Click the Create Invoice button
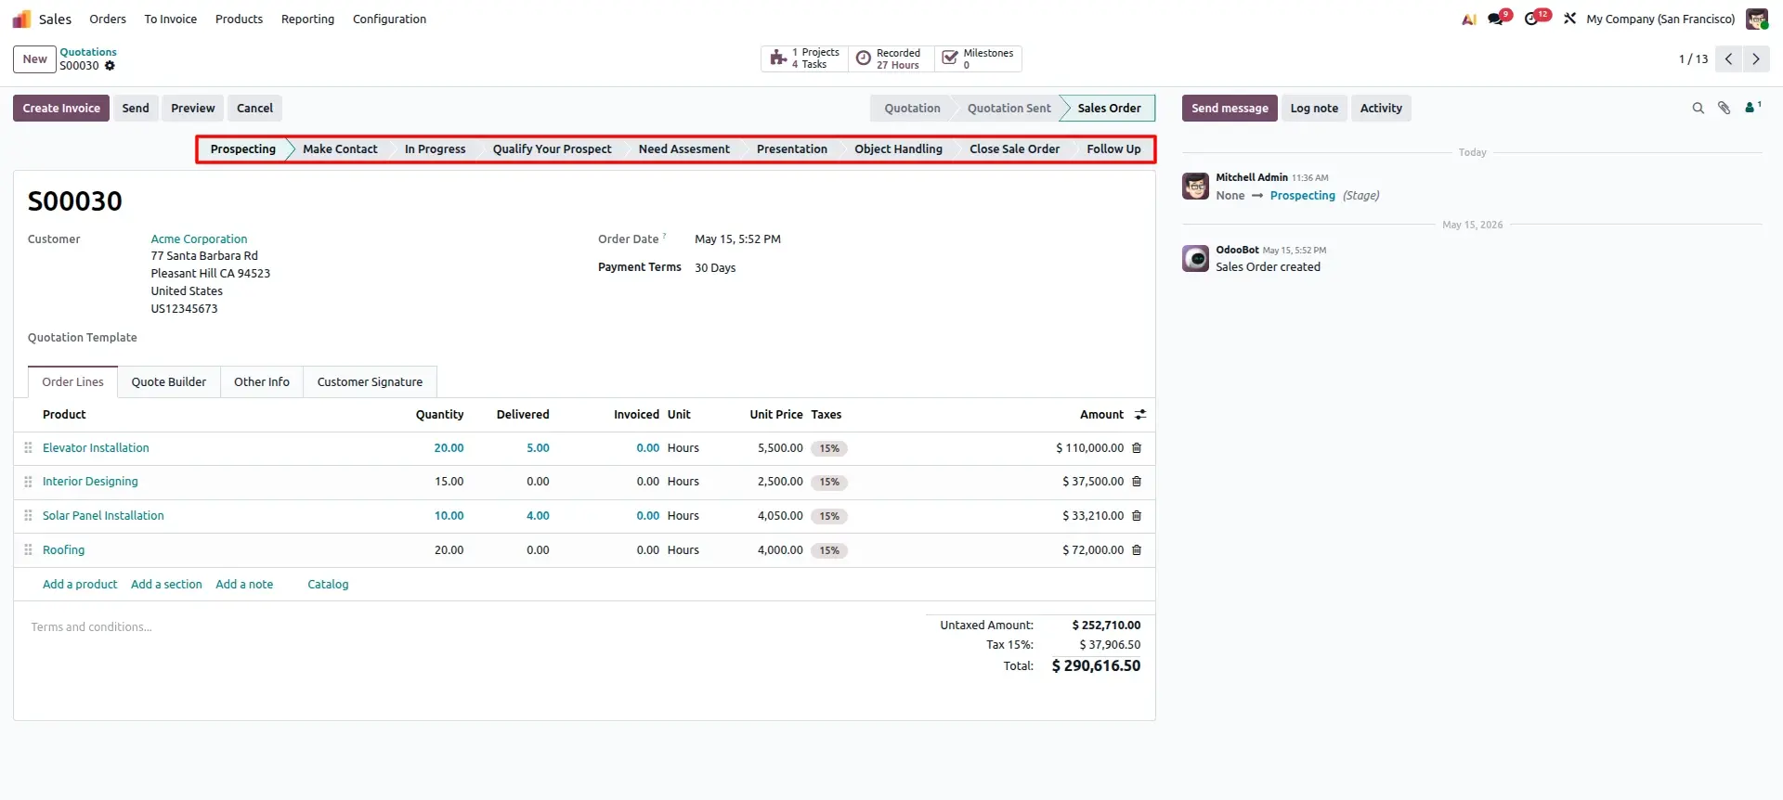 click(61, 109)
